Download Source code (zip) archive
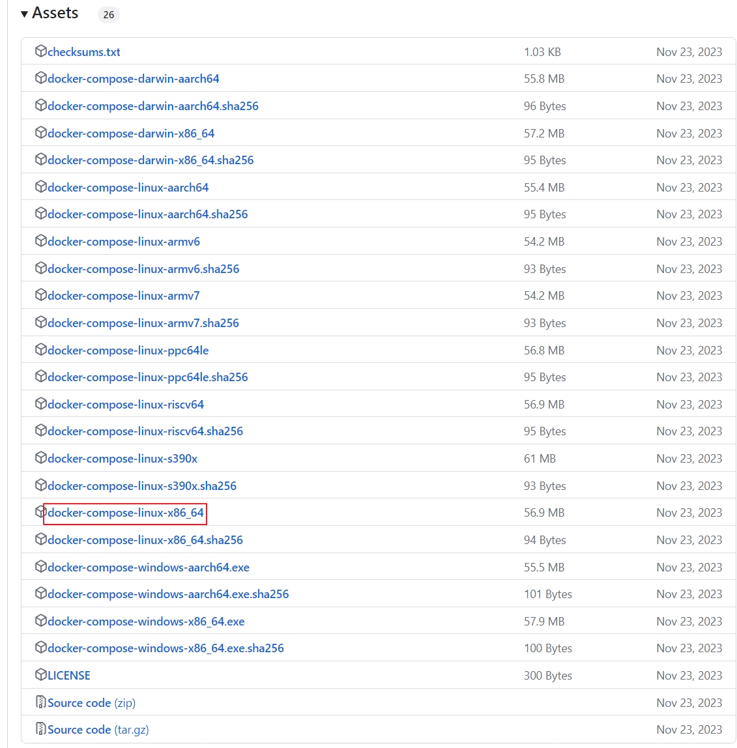This screenshot has height=748, width=737. [x=91, y=702]
